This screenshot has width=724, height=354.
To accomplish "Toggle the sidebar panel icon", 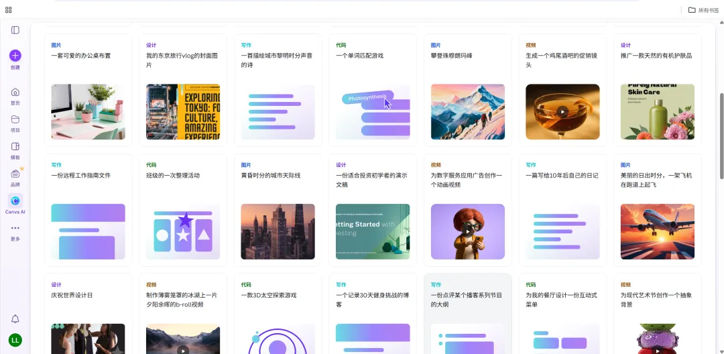I will click(15, 30).
